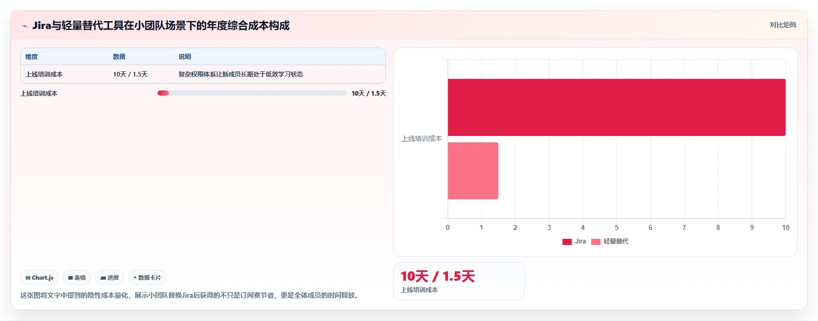818x321 pixels.
Task: Click the 10天 / 1.5天 data card
Action: pos(459,281)
